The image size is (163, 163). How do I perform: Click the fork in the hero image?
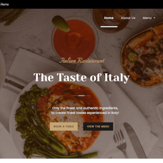(121, 144)
